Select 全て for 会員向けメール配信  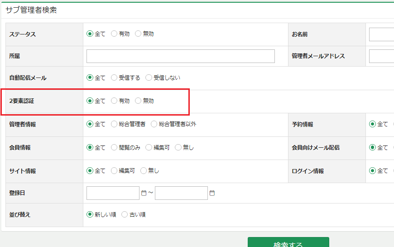(x=372, y=147)
